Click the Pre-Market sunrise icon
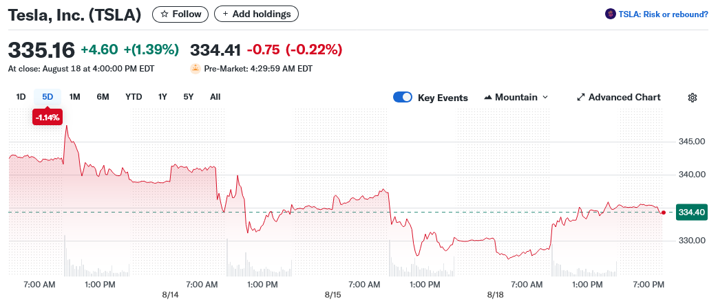The width and height of the screenshot is (718, 304). tap(196, 69)
